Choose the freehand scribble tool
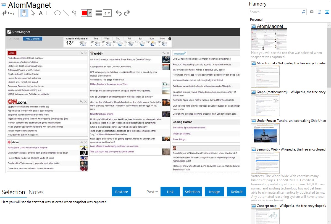 [74, 13]
